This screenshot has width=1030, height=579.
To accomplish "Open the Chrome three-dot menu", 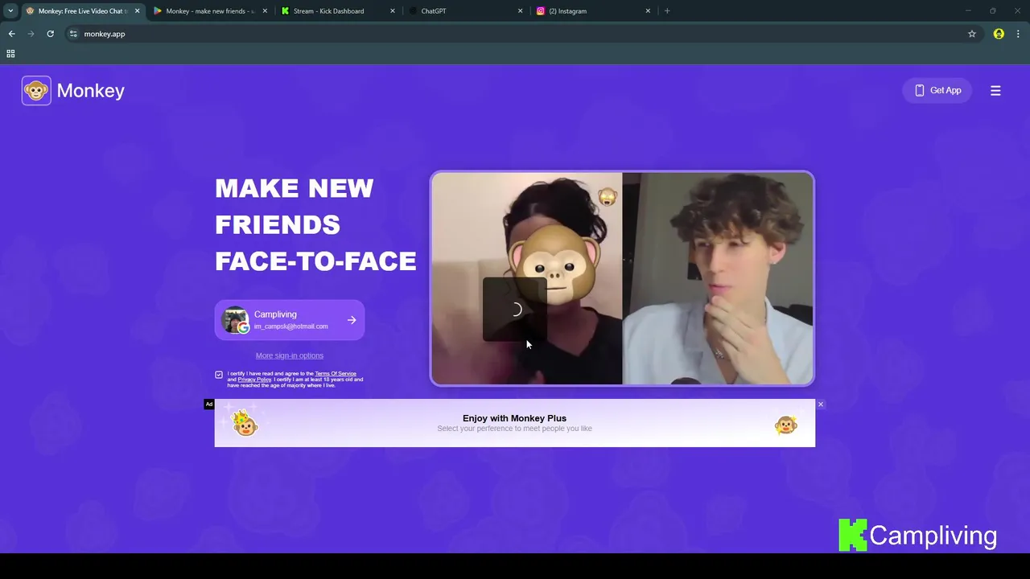I will point(1018,34).
